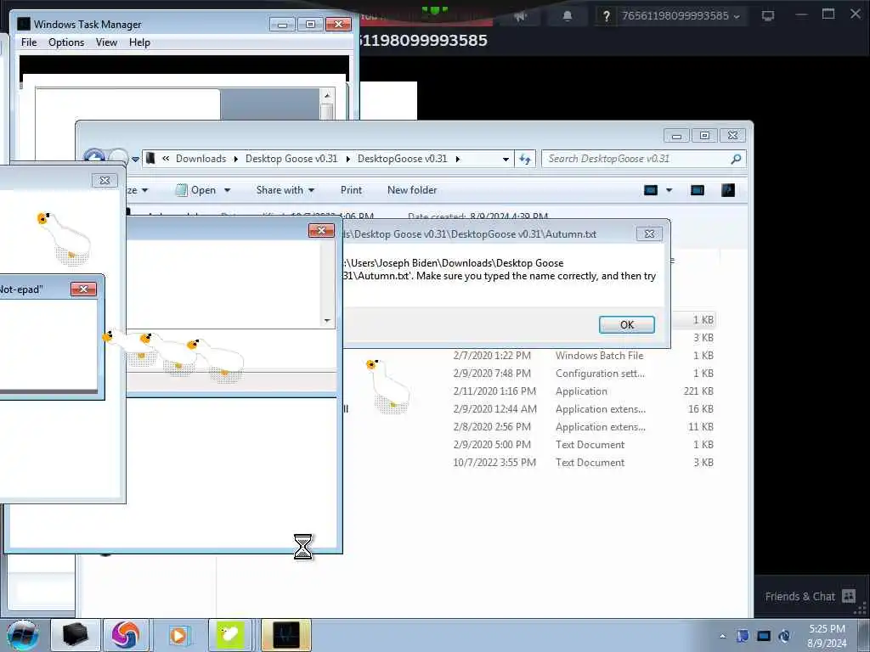
Task: Open the Options menu in Task Manager
Action: (66, 42)
